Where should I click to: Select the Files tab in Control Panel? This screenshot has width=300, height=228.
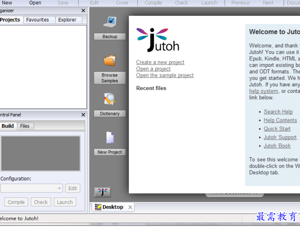click(25, 126)
